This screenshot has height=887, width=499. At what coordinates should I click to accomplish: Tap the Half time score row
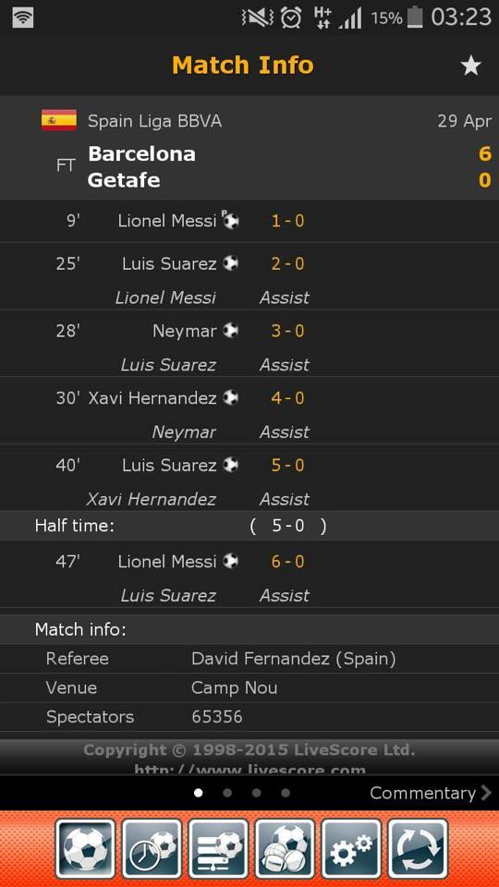(249, 526)
